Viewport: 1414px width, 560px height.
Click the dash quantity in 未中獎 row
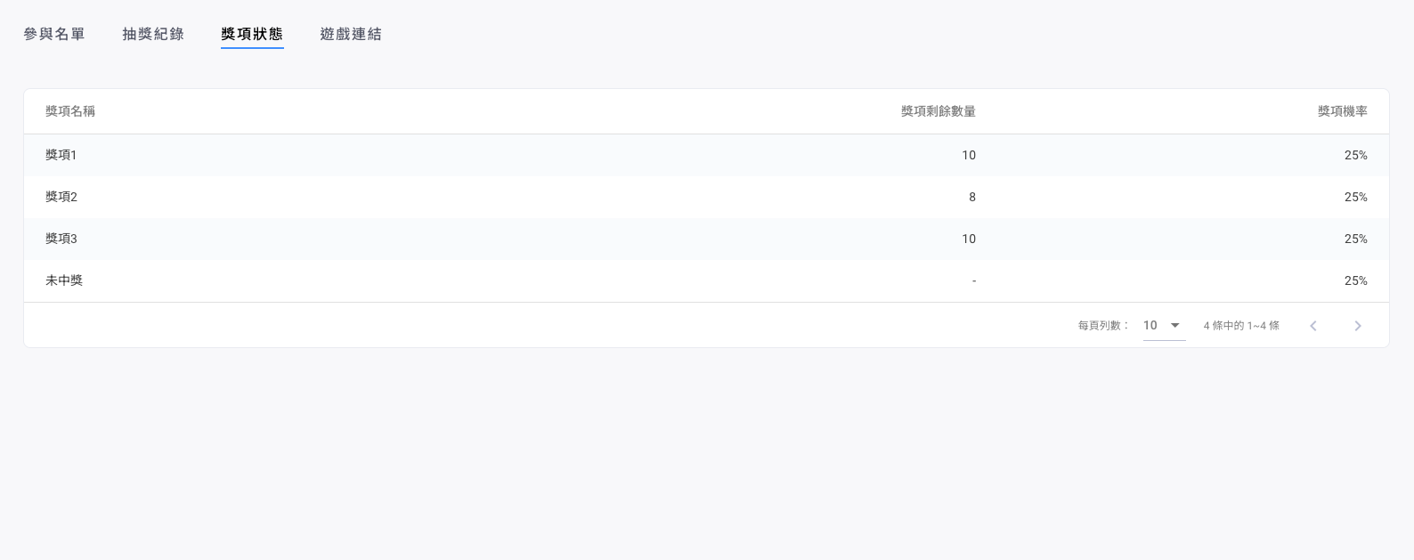tap(973, 280)
